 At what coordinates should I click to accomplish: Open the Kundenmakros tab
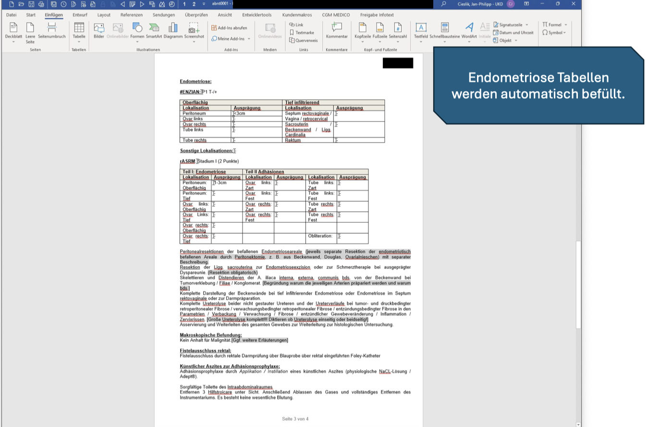297,15
